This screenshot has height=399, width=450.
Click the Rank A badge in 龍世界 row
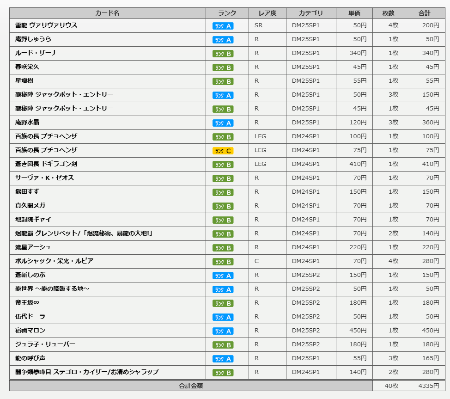[223, 289]
